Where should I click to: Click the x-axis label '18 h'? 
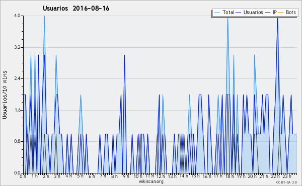(x=230, y=176)
